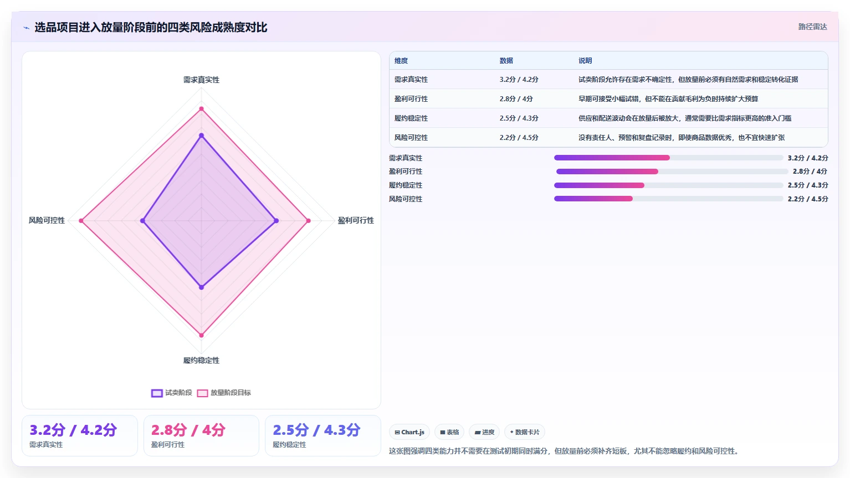Click the 数据 column header
The width and height of the screenshot is (850, 478).
(x=506, y=61)
